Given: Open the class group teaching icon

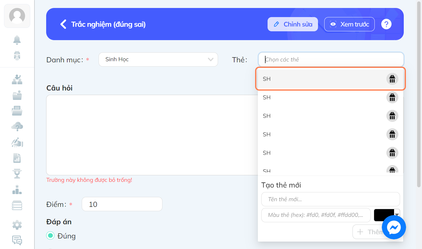Looking at the screenshot, I should tap(17, 79).
